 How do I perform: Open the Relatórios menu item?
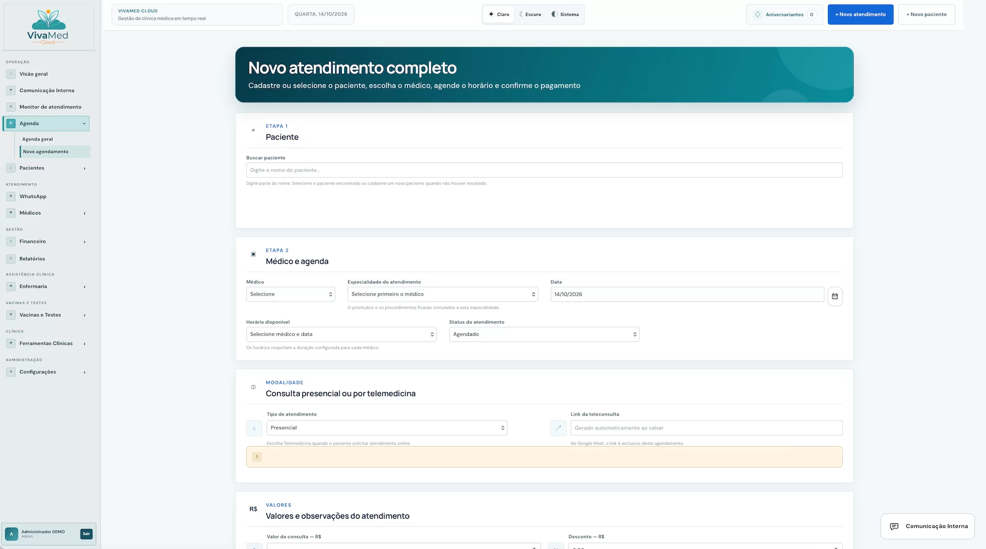click(46, 259)
